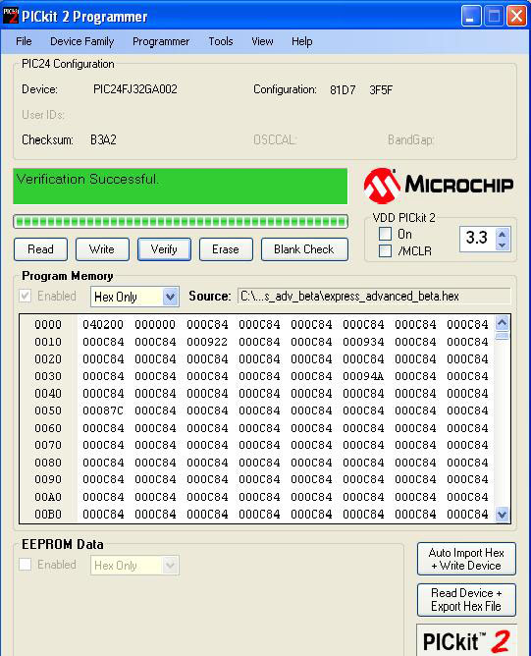Select memory cell 040200 in row 0000

coord(103,324)
